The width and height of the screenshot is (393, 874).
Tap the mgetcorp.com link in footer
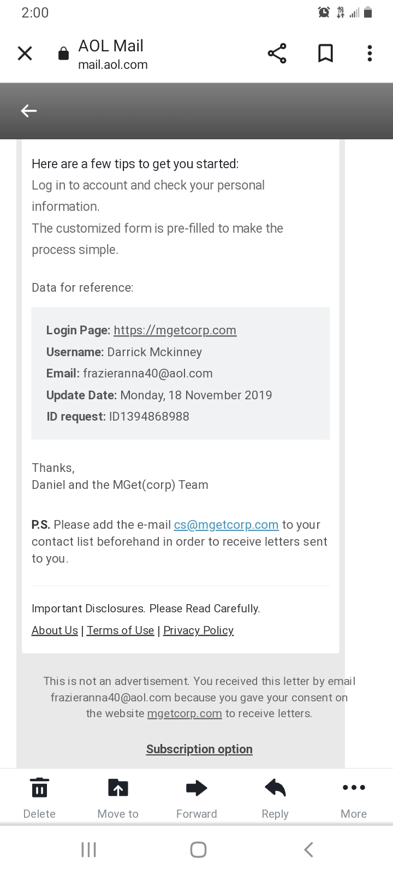184,713
